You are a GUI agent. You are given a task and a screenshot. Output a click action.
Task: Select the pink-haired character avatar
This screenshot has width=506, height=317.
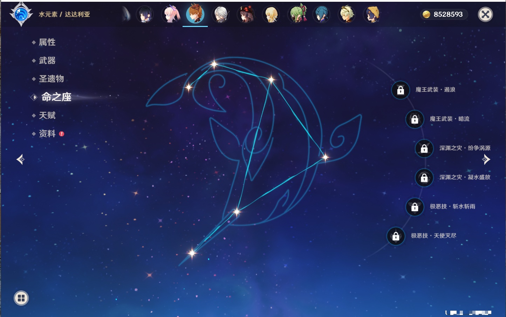click(170, 15)
